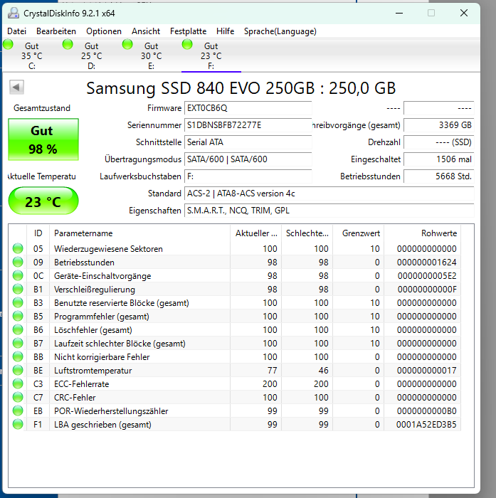Switch to drive D: tab at 25 °C
Viewport: 496px width, 498px height.
click(x=92, y=55)
